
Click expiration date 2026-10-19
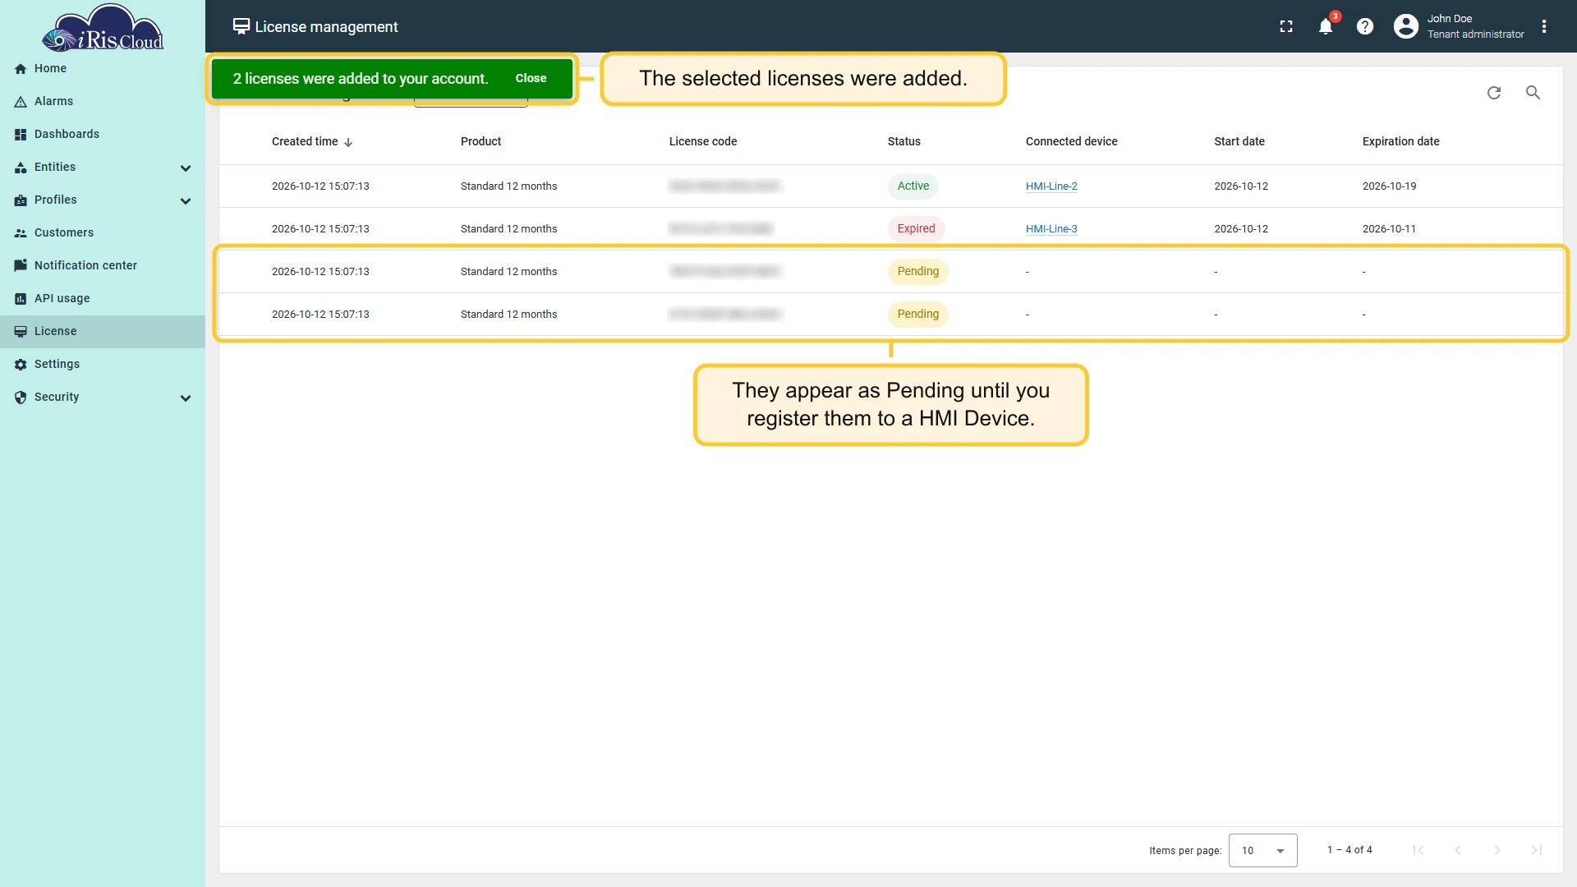pyautogui.click(x=1389, y=186)
